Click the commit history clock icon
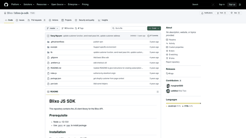This screenshot has width=246, height=138. tap(149, 36)
